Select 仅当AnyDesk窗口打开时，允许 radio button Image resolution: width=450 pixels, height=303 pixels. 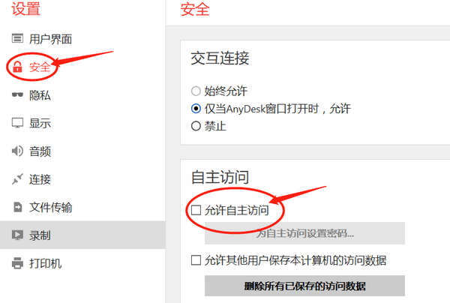pyautogui.click(x=196, y=109)
